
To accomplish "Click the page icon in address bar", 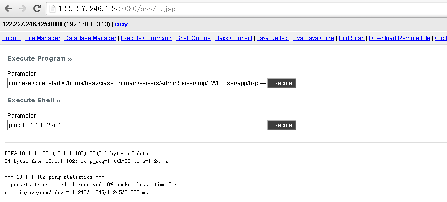I will pos(52,9).
